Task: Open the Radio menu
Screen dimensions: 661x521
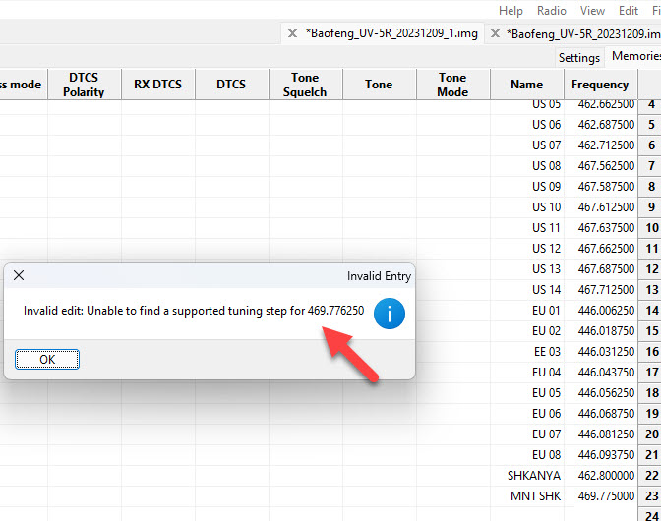Action: 551,11
